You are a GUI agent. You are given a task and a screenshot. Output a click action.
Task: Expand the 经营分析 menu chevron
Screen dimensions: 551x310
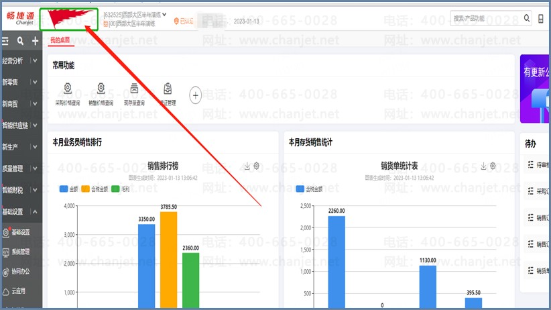(35, 61)
